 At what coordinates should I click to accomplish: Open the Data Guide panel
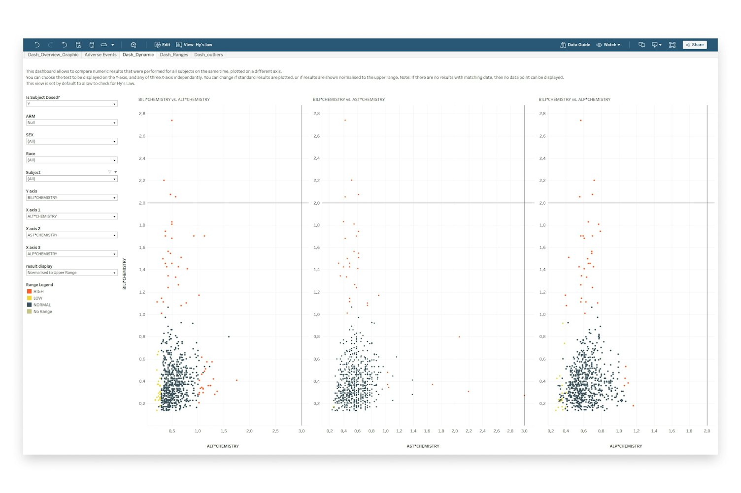click(x=575, y=45)
